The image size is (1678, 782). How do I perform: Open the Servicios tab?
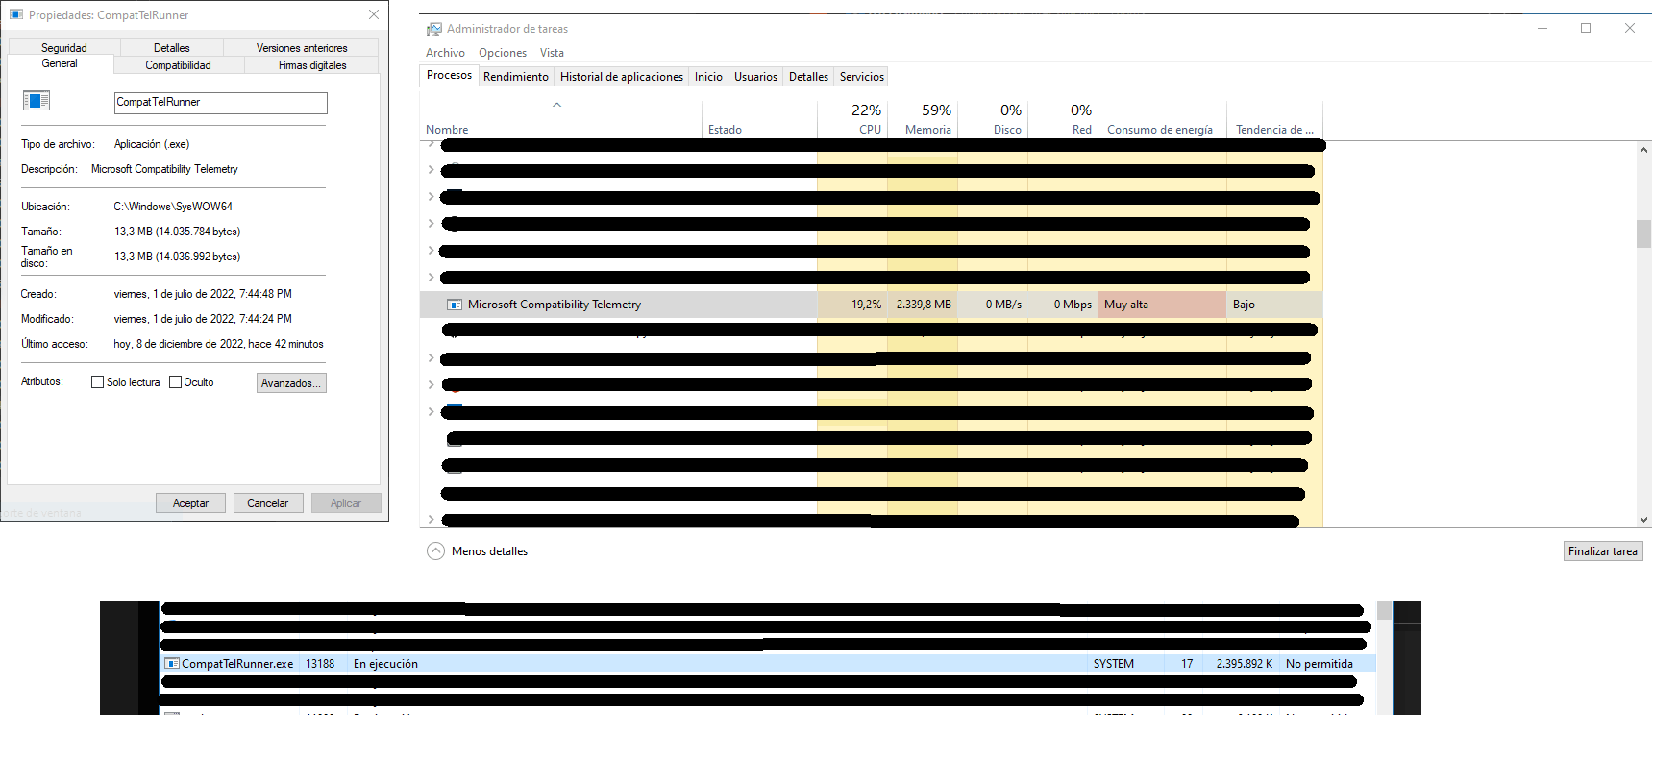click(862, 77)
